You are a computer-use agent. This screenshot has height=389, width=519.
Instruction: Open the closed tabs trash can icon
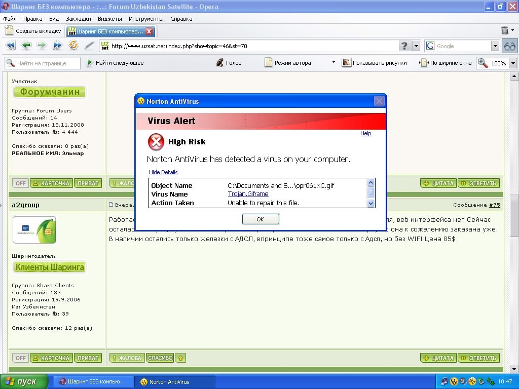tap(505, 31)
